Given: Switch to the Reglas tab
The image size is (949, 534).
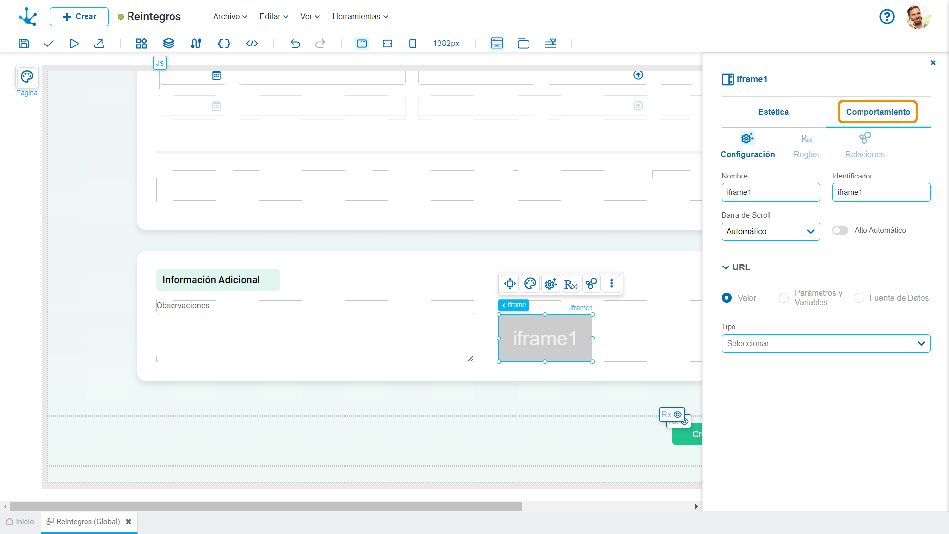Looking at the screenshot, I should 806,145.
